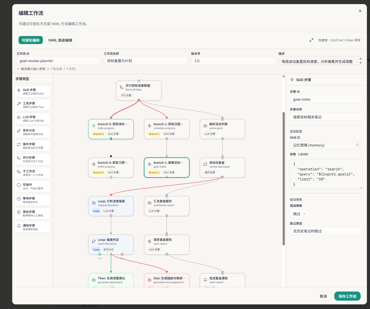Click the bell icon on send-report node

205,280
